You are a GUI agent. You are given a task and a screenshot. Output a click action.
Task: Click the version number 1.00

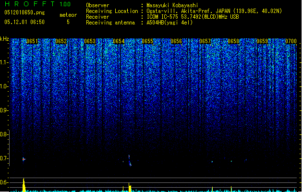tap(65, 4)
